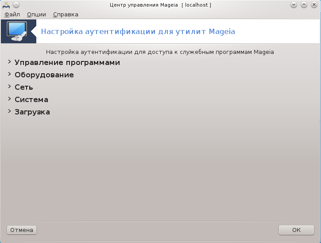Open the Опции menu

pos(36,15)
